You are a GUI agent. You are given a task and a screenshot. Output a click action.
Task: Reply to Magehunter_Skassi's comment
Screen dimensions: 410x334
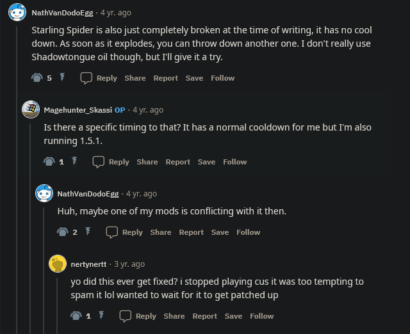coord(111,161)
